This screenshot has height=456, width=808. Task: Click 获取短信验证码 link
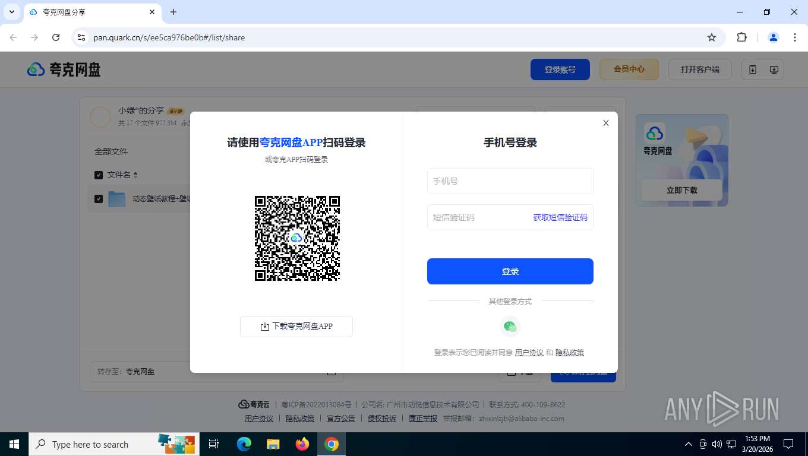point(560,217)
